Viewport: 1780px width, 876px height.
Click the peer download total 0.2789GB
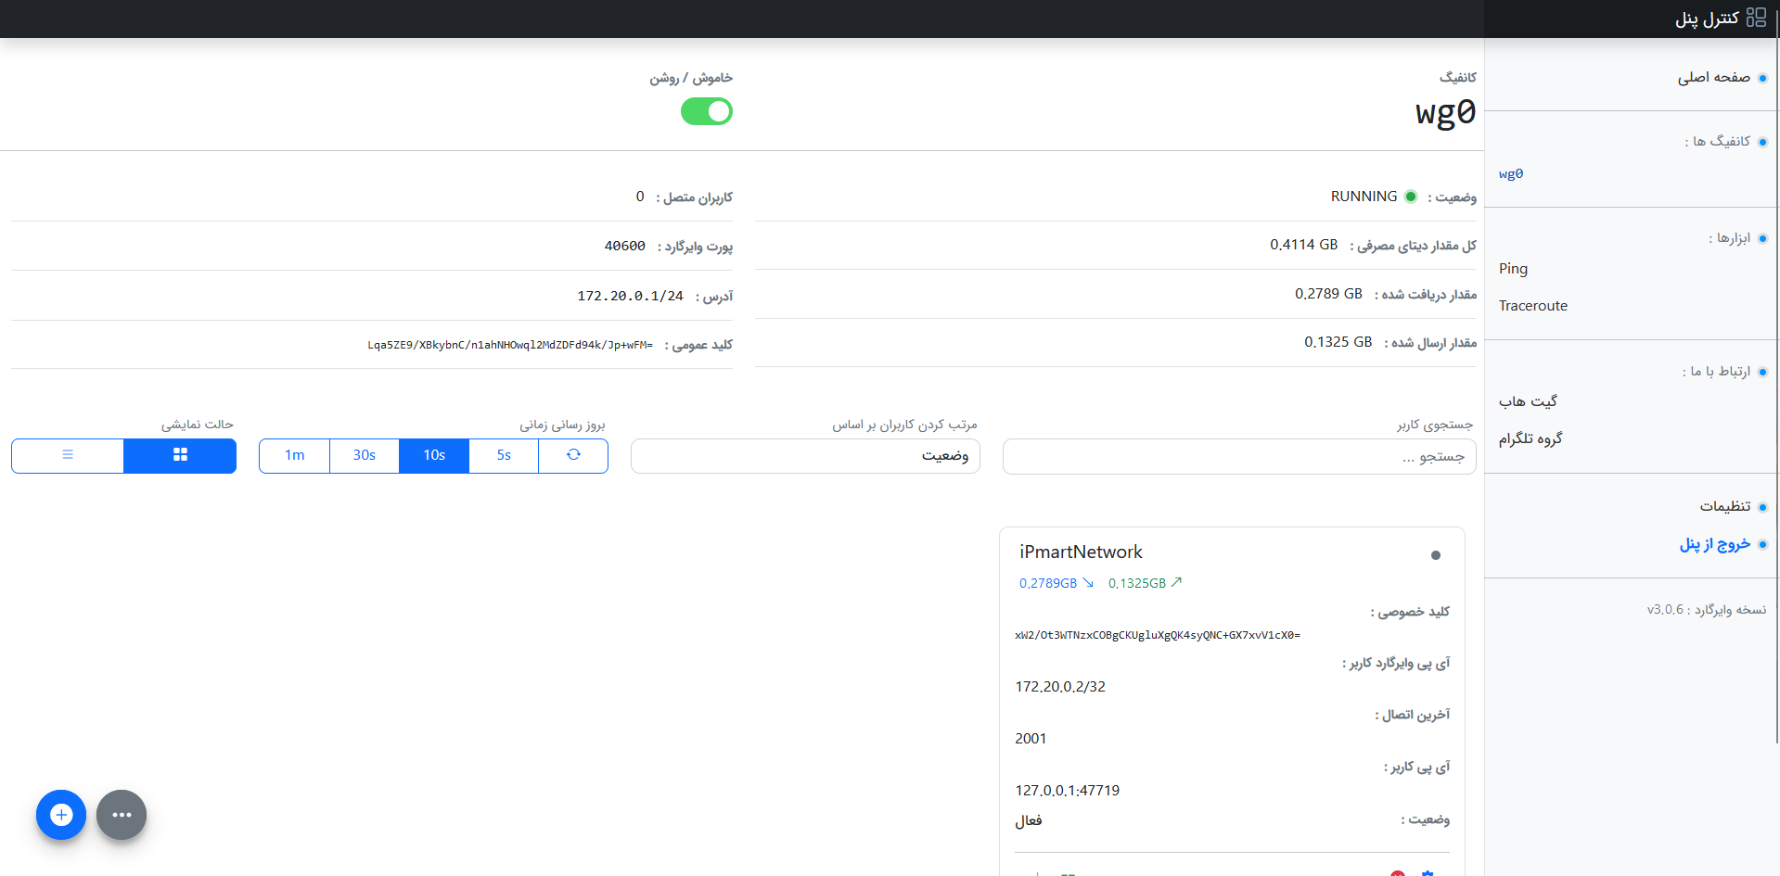[x=1048, y=583]
